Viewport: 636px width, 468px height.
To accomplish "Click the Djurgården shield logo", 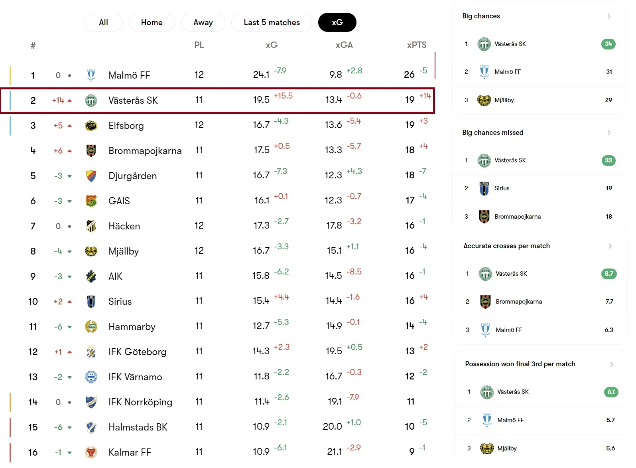I will click(x=91, y=176).
